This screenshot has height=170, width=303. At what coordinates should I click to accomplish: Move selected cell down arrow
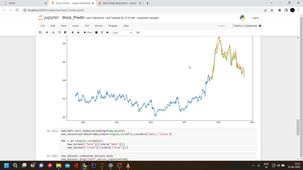tap(78, 32)
